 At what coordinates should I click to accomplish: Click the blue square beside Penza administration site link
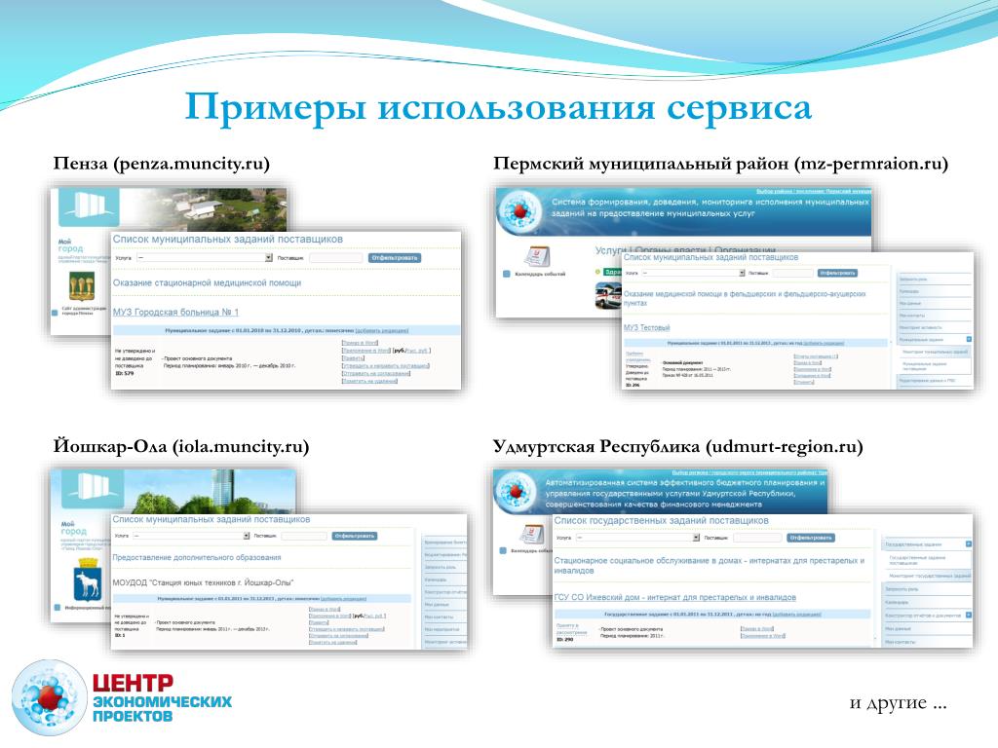(x=56, y=313)
